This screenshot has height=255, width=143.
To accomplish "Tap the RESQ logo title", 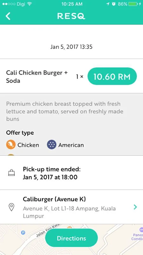I will (71, 16).
